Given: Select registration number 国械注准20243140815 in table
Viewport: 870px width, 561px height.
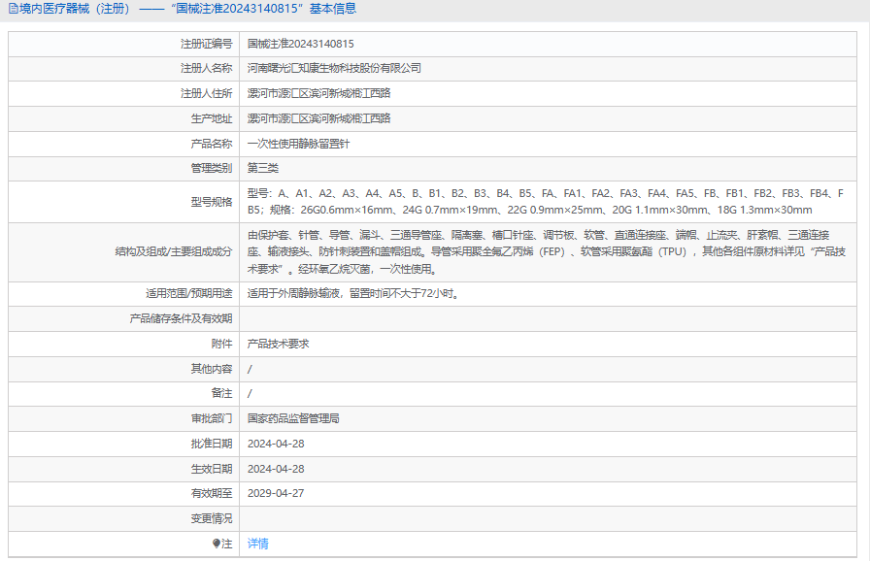Looking at the screenshot, I should pos(300,44).
